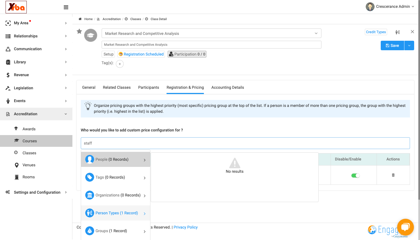Click the class title text field

(x=211, y=45)
